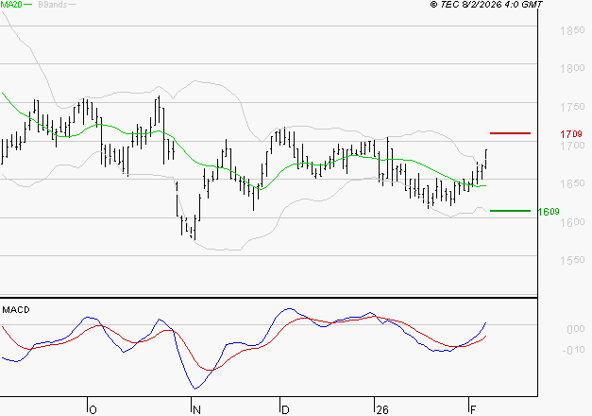Click the 1600 price axis label

(572, 222)
